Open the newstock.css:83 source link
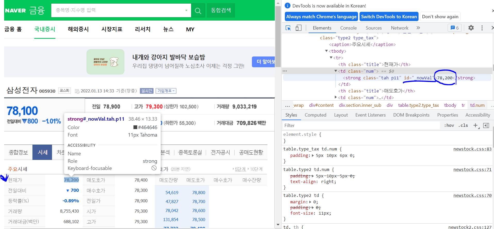This screenshot has height=229, width=494. pos(472,149)
